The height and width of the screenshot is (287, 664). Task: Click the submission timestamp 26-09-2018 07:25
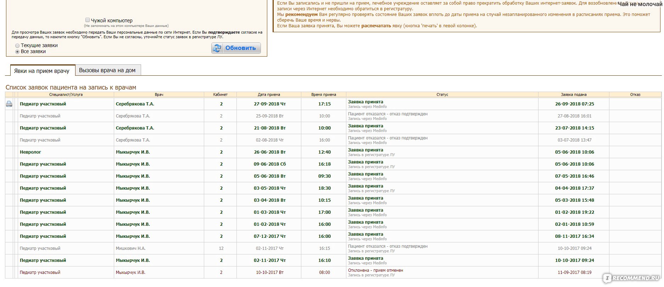pyautogui.click(x=575, y=104)
